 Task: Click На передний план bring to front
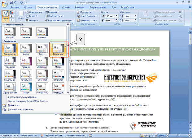[x=164, y=12]
